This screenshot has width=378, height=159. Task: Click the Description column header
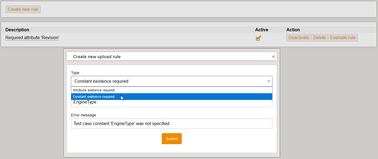click(x=17, y=30)
